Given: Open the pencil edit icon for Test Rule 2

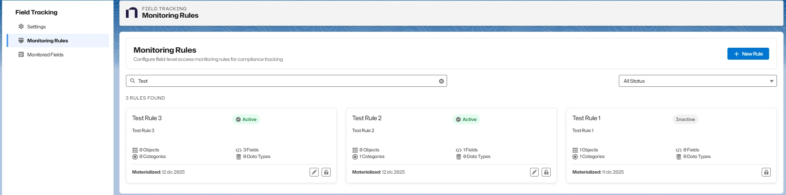Looking at the screenshot, I should (534, 172).
